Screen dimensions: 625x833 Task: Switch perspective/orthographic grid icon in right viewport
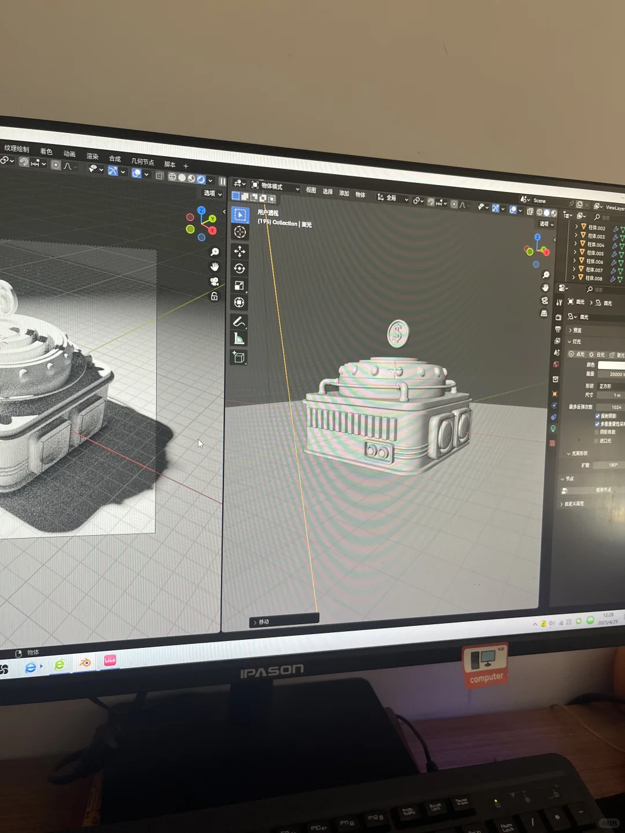click(544, 314)
